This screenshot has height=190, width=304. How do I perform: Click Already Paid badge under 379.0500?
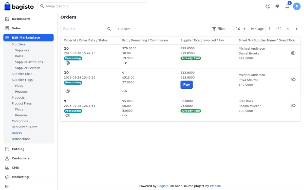191,58
